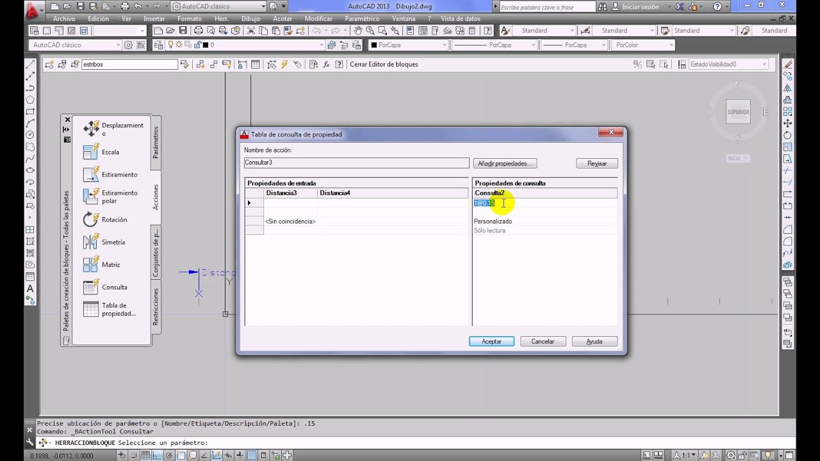820x461 pixels.
Task: Select the Estiramiento action tool
Action: (110, 174)
